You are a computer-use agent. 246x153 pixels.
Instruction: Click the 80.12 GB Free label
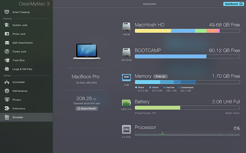pyautogui.click(x=224, y=50)
